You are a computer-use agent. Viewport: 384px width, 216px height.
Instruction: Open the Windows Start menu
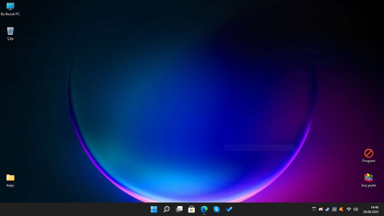(x=154, y=209)
